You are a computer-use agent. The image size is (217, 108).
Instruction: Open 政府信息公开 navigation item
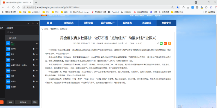[x=108, y=23]
